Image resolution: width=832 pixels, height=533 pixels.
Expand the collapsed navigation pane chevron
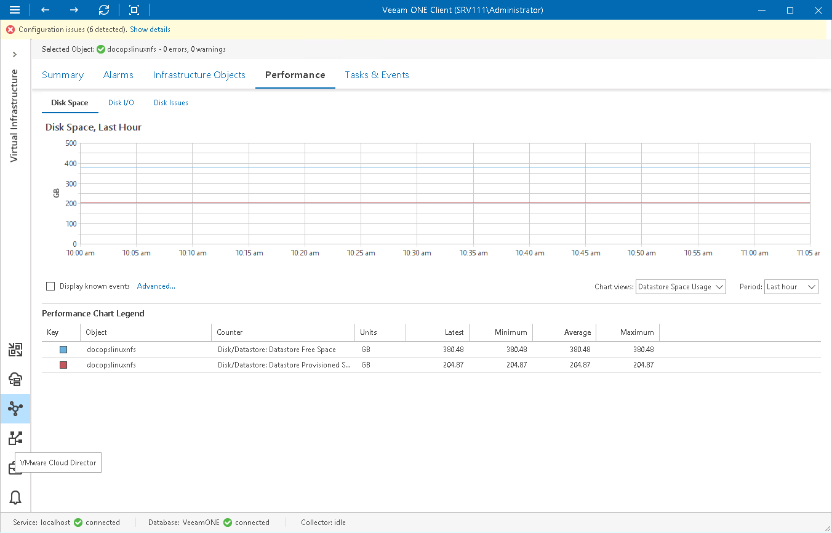[x=15, y=54]
